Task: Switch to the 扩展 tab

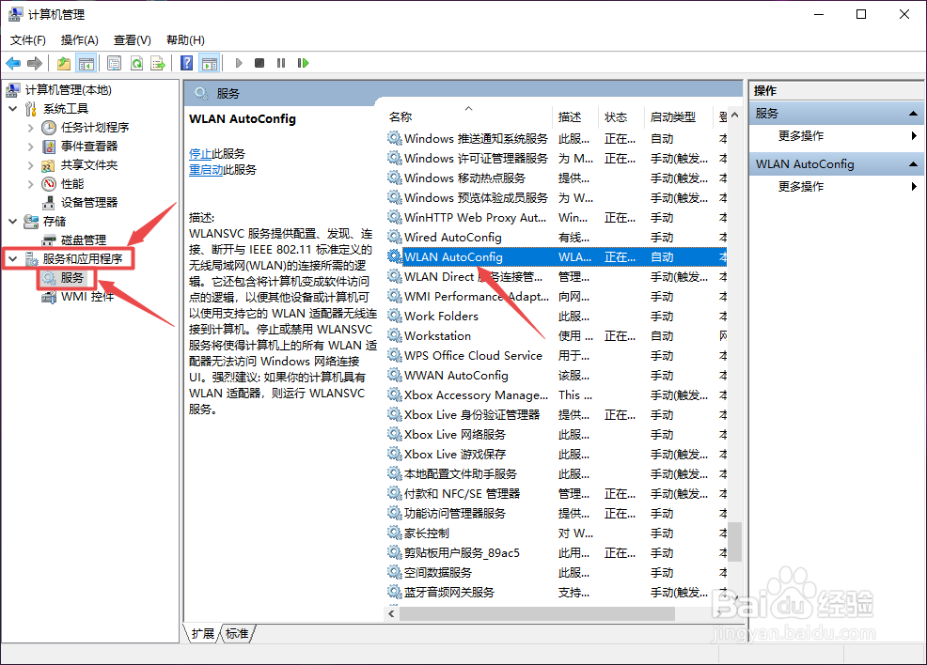Action: pyautogui.click(x=202, y=634)
